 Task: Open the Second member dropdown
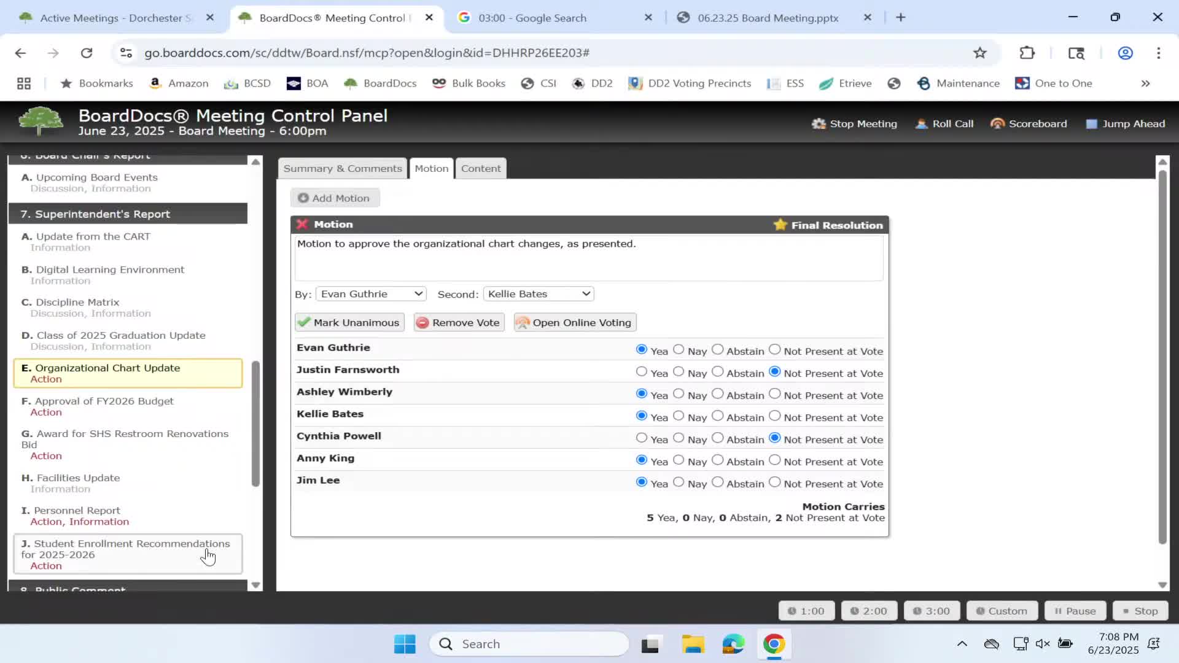click(x=539, y=294)
